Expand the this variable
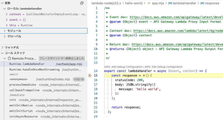 click(7, 25)
